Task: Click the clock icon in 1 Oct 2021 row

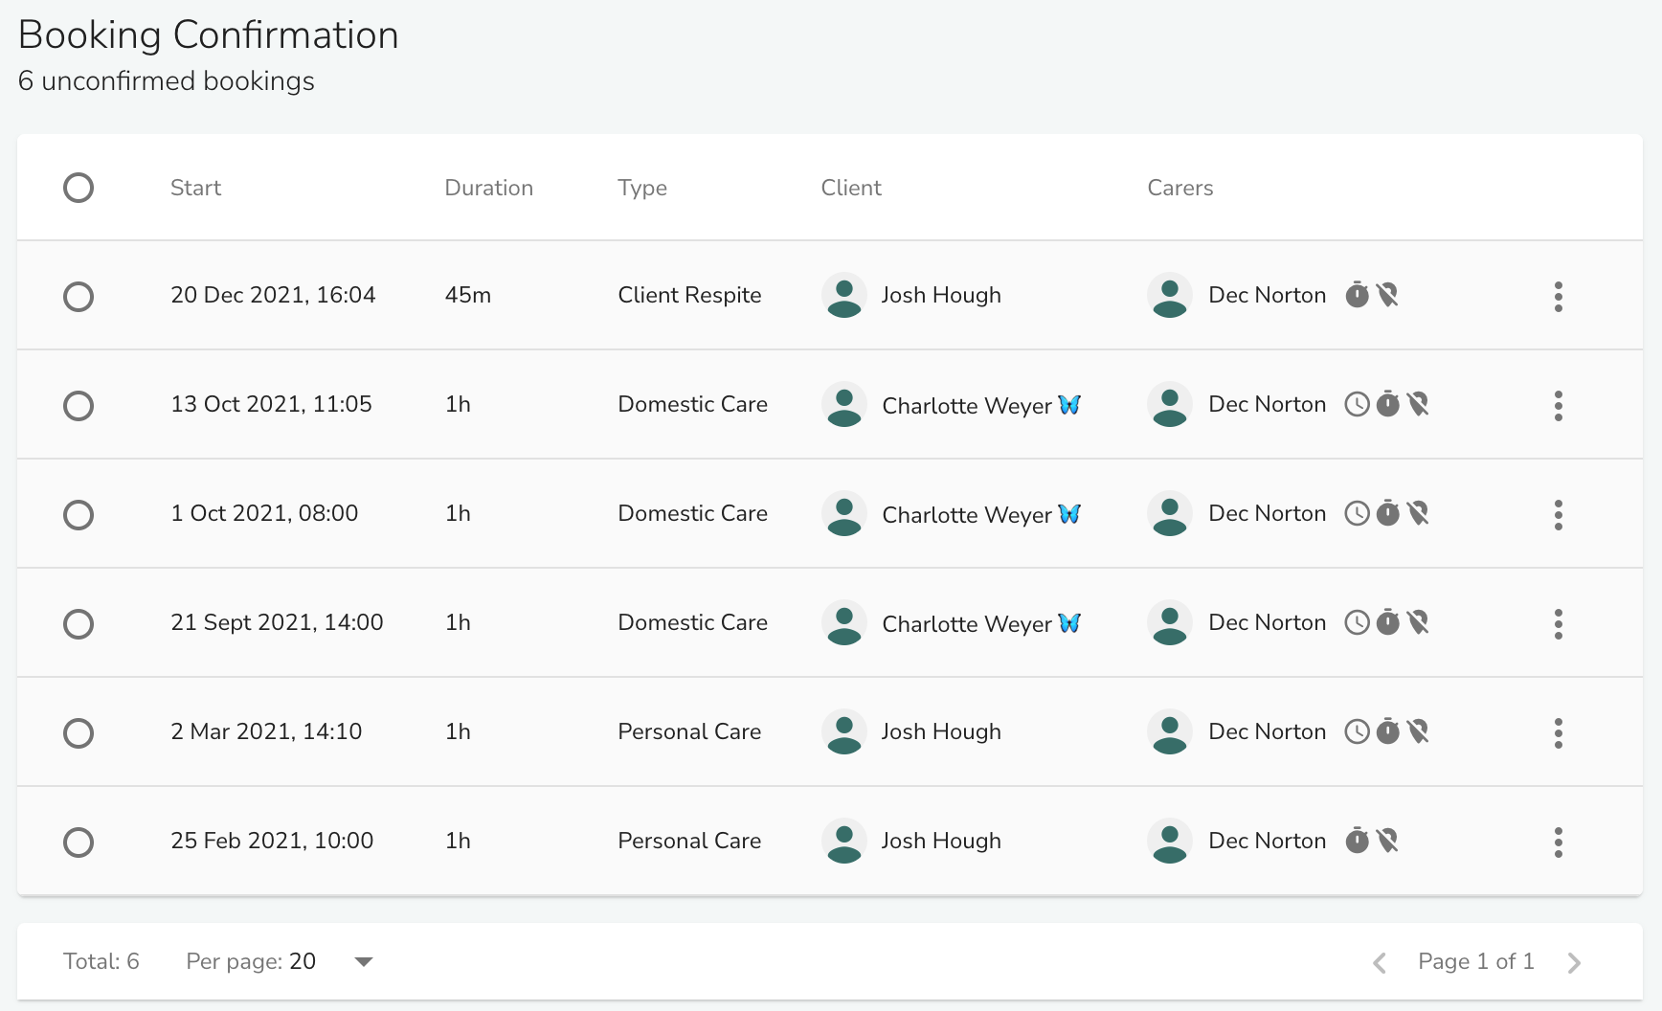Action: point(1357,513)
